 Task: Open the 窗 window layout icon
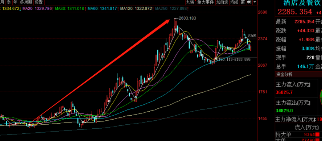click(x=243, y=2)
